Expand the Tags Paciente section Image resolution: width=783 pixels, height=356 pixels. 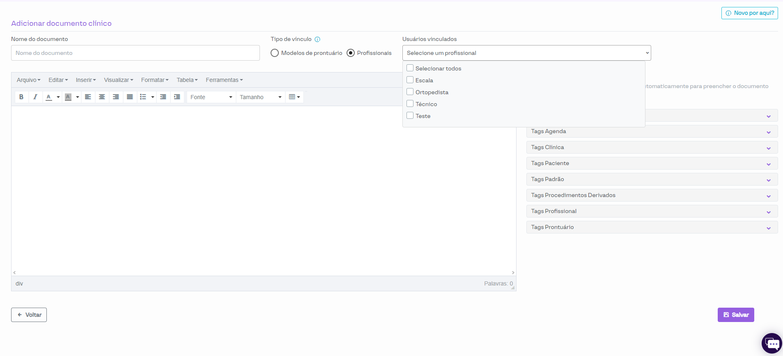click(x=652, y=163)
